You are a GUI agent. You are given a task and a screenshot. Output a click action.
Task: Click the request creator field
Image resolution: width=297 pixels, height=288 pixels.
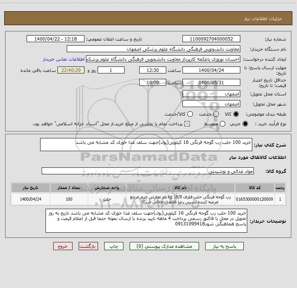[x=163, y=59]
